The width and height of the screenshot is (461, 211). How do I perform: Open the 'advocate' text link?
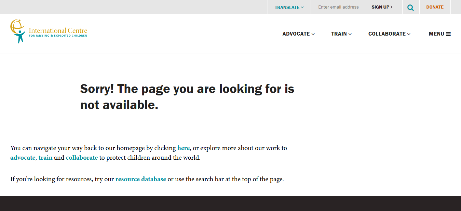click(x=23, y=158)
